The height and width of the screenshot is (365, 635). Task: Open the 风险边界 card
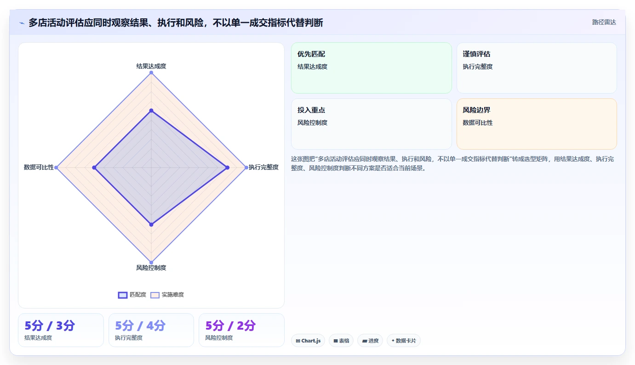(x=537, y=124)
